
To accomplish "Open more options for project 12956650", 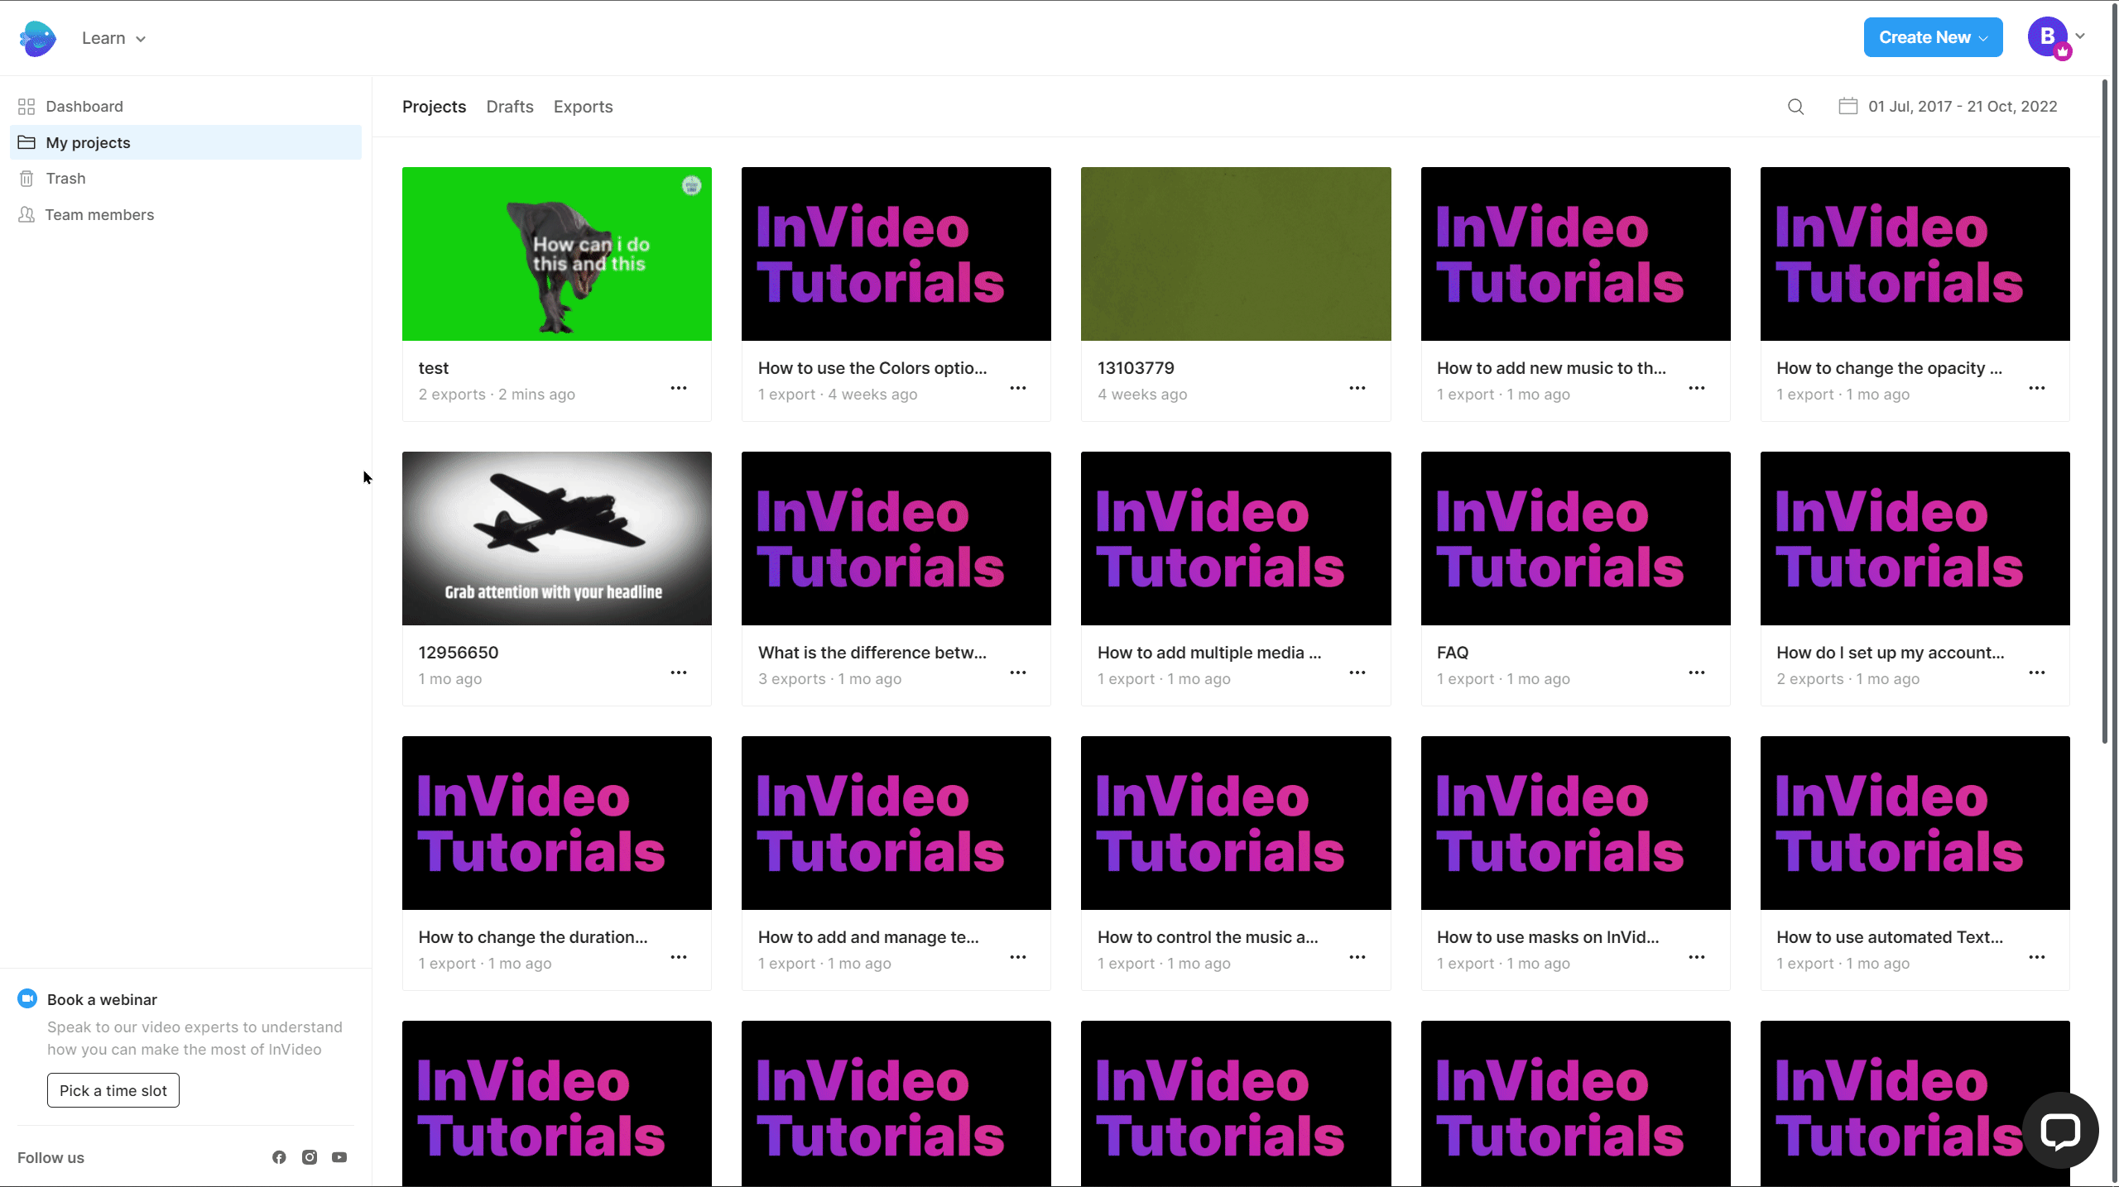I will click(x=679, y=672).
